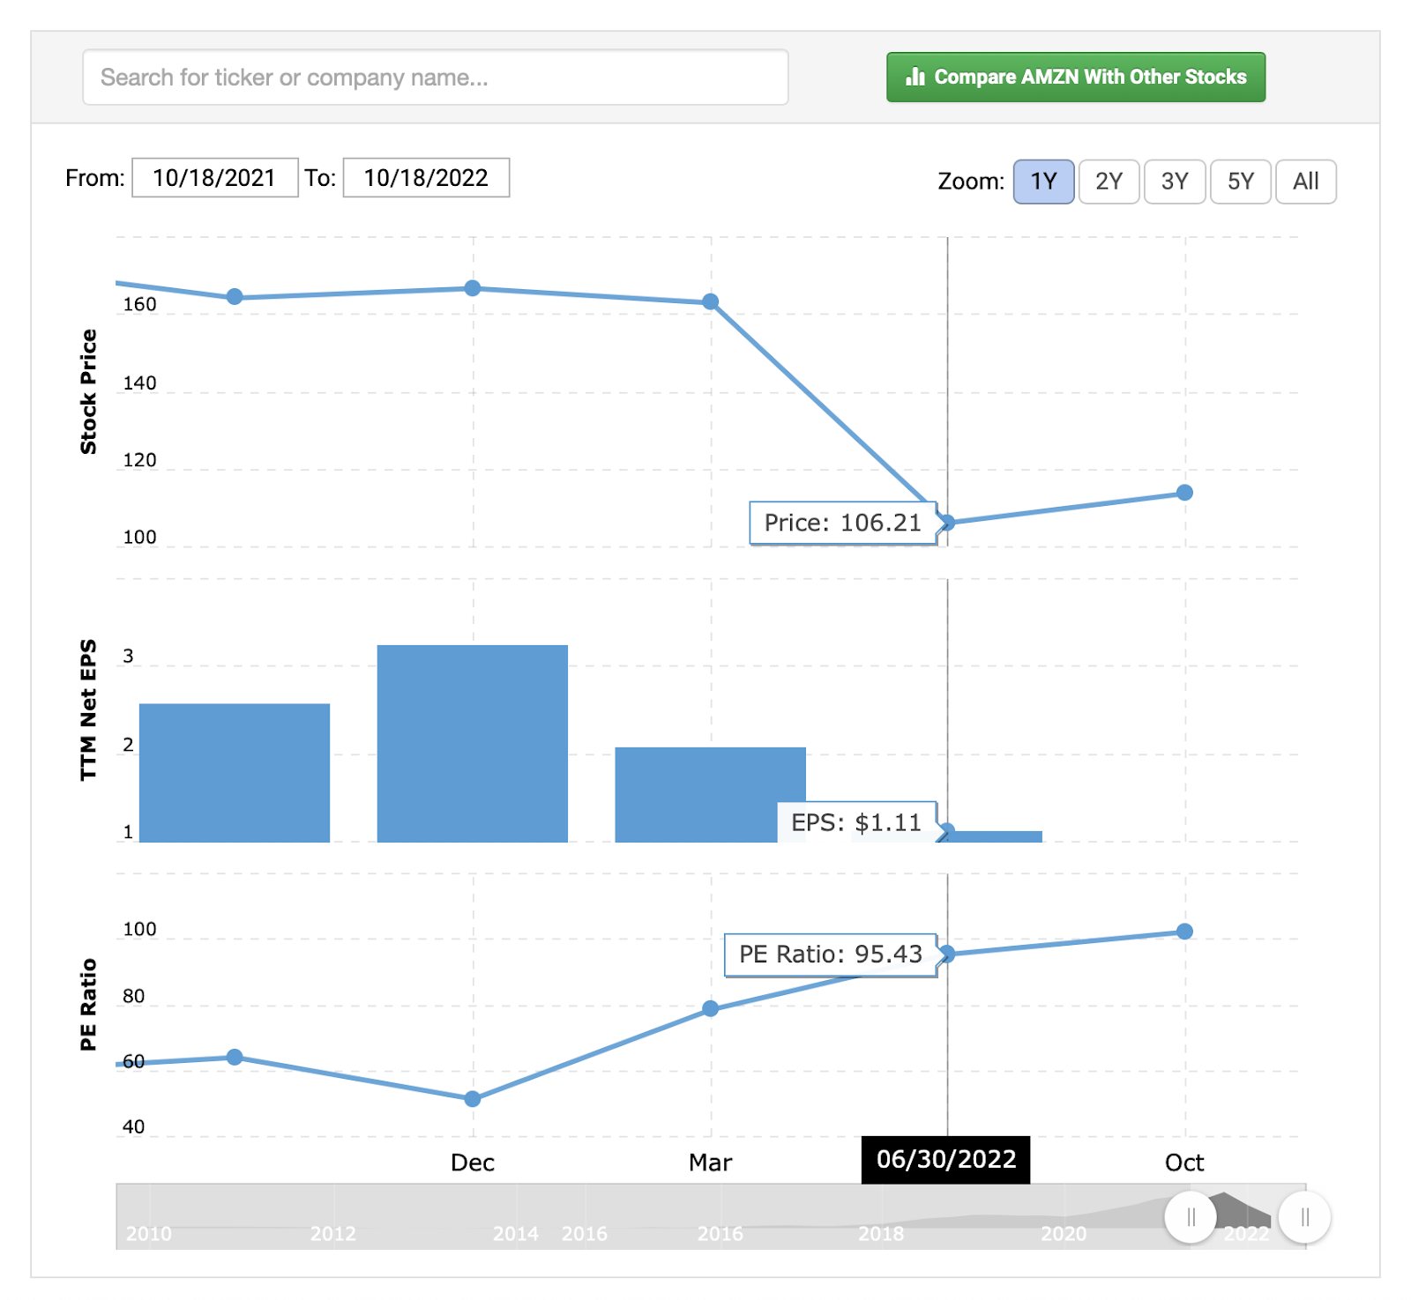1411x1300 pixels.
Task: Click the October stock price data point
Action: coord(1184,493)
